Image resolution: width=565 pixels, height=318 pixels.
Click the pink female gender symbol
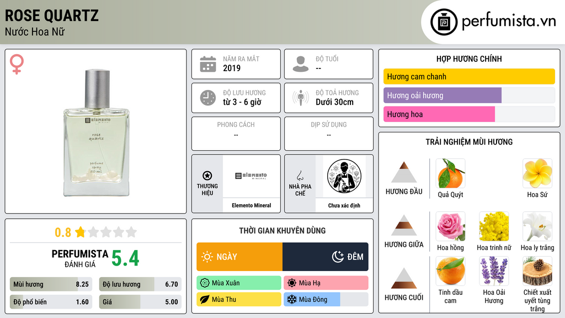tap(17, 64)
